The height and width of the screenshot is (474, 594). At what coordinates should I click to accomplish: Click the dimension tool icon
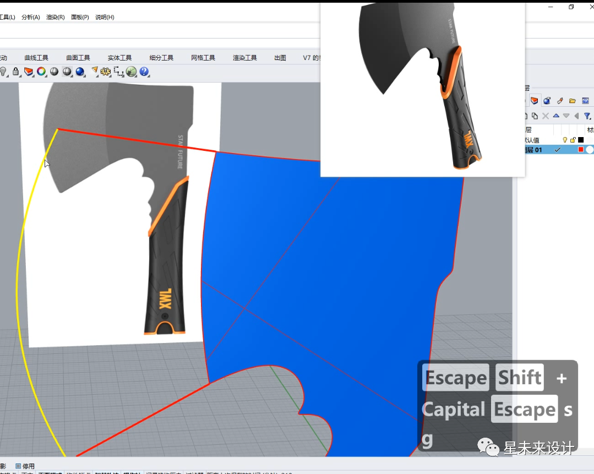point(118,71)
